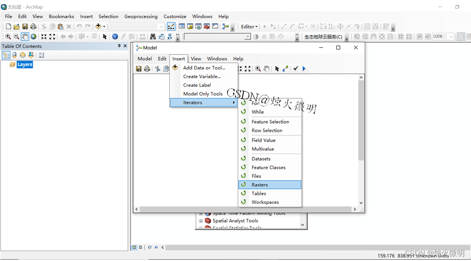The height and width of the screenshot is (261, 471).
Task: Open the Editor dropdown menu
Action: (249, 27)
